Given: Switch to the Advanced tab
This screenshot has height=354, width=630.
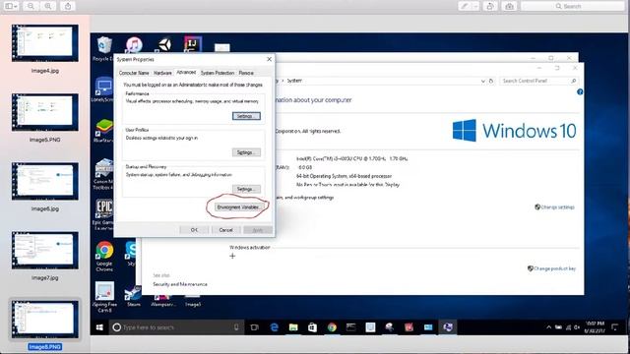Looking at the screenshot, I should pos(186,72).
